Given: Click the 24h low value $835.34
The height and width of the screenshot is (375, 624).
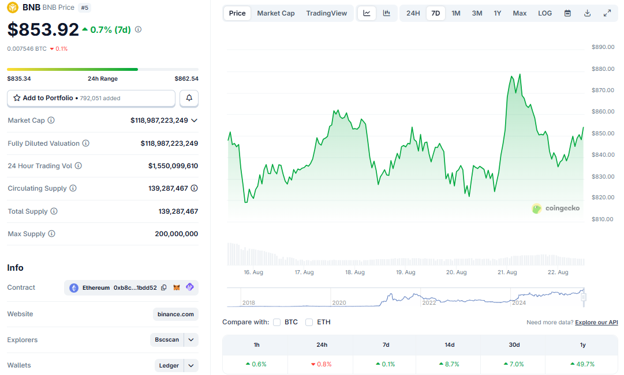Looking at the screenshot, I should coord(18,79).
